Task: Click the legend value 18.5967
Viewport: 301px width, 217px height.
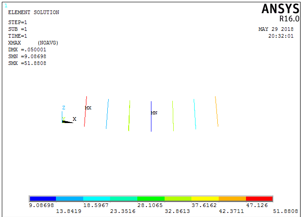Action: point(96,205)
